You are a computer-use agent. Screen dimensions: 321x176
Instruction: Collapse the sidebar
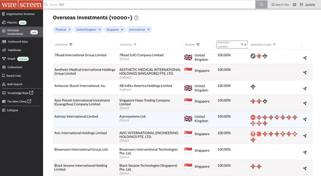click(x=10, y=110)
